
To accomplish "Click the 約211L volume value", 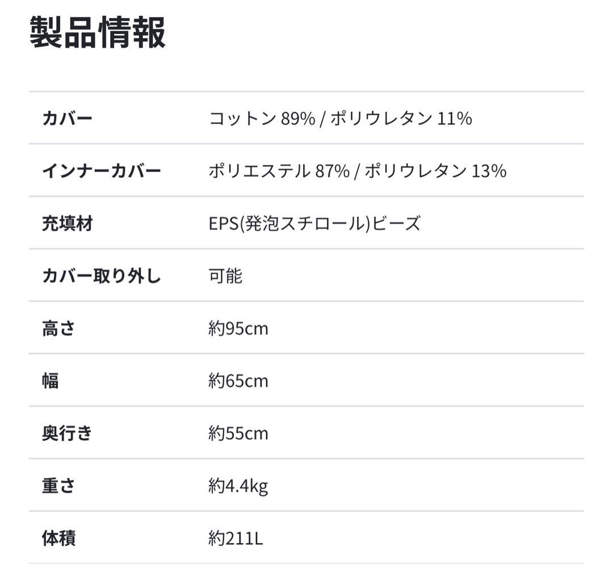I will point(236,538).
